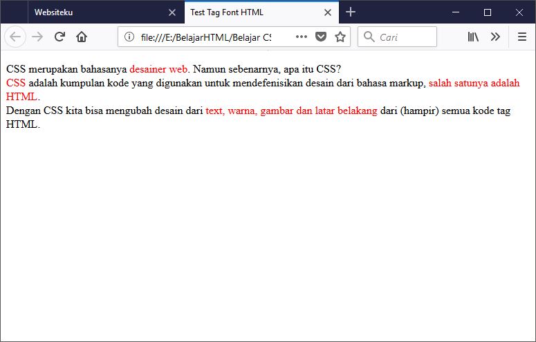
Task: Click the text 'adalah kumpulan kode yang digunakan'
Action: [115, 83]
